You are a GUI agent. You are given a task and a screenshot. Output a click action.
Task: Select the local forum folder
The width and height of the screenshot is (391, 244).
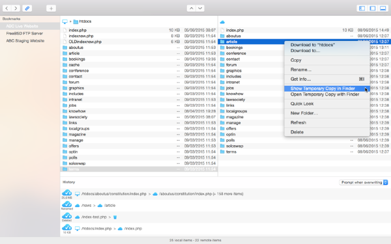139,82
